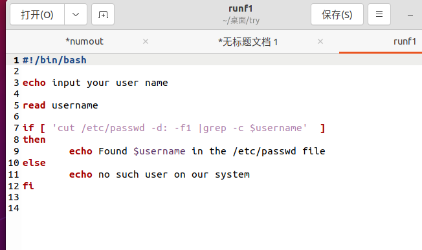The width and height of the screenshot is (422, 250).
Task: Save the file with 保存(S) button
Action: click(337, 14)
